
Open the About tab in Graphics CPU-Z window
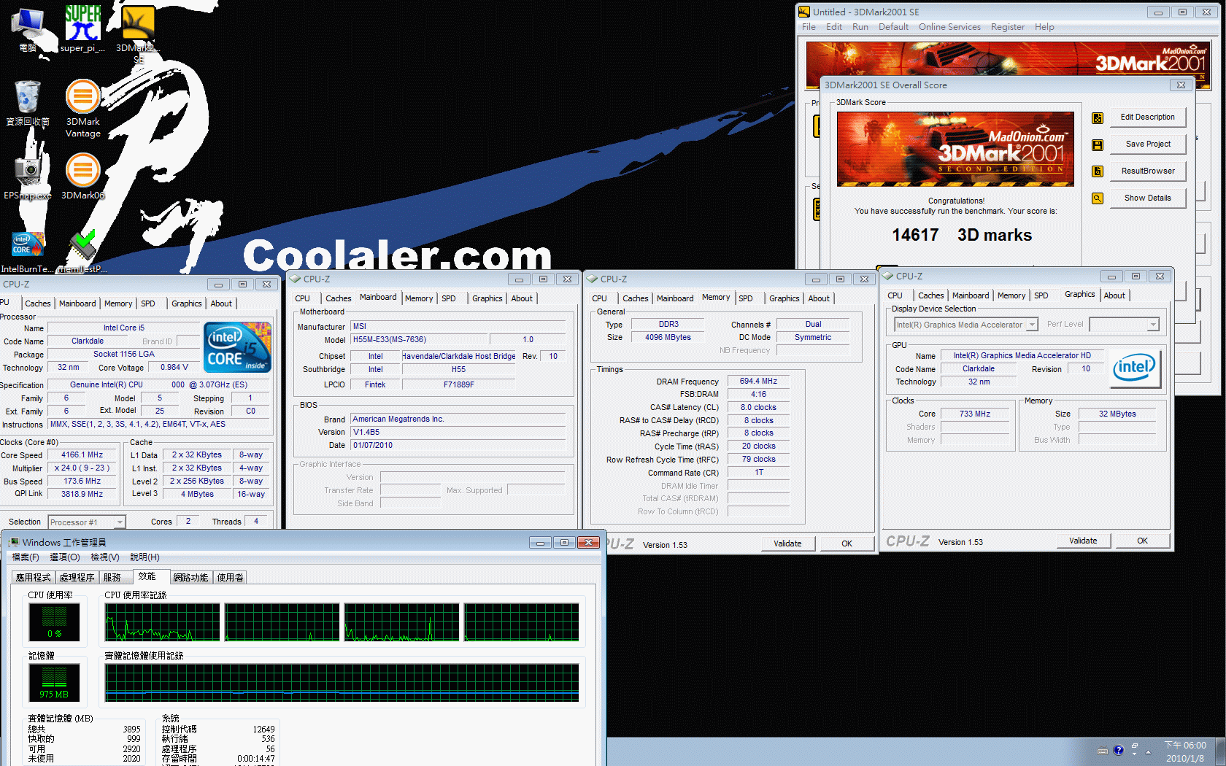coord(1114,295)
